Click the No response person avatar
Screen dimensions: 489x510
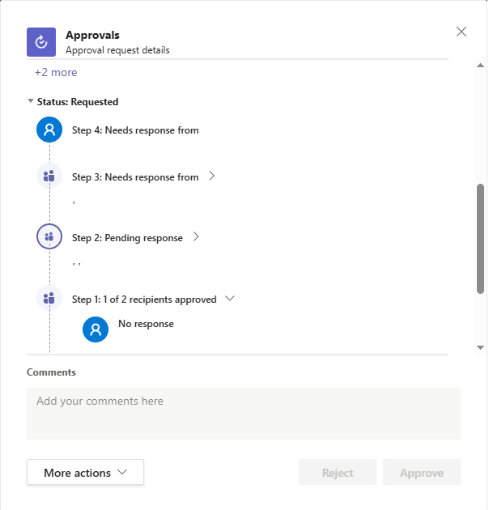tap(96, 329)
